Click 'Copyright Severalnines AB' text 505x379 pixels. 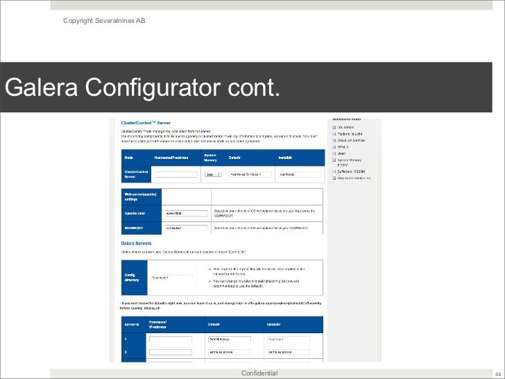104,21
